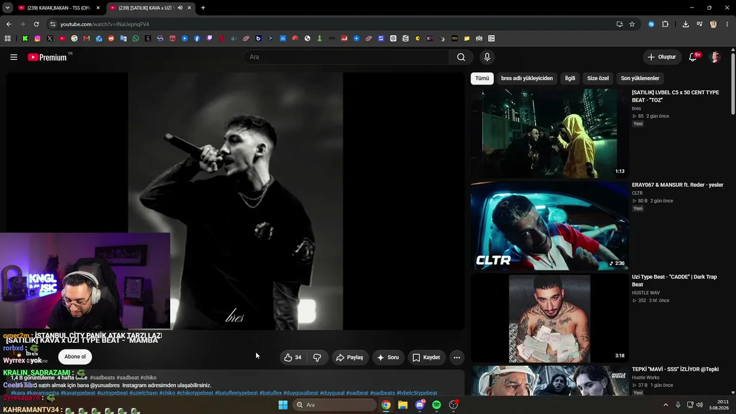Go back in the browser
Viewport: 736px width, 414px height.
9,24
